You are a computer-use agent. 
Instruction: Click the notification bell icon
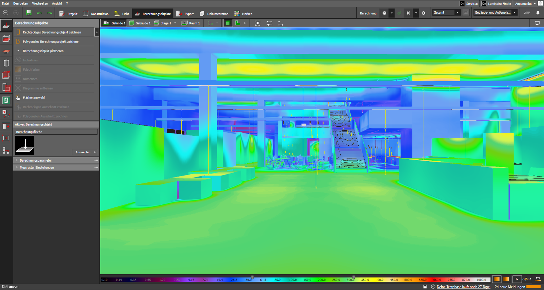[x=538, y=13]
